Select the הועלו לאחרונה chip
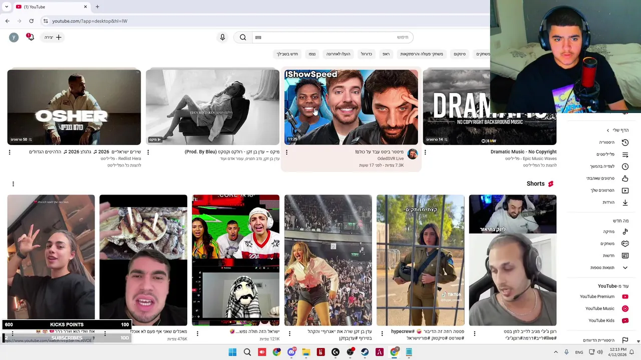 (x=339, y=53)
